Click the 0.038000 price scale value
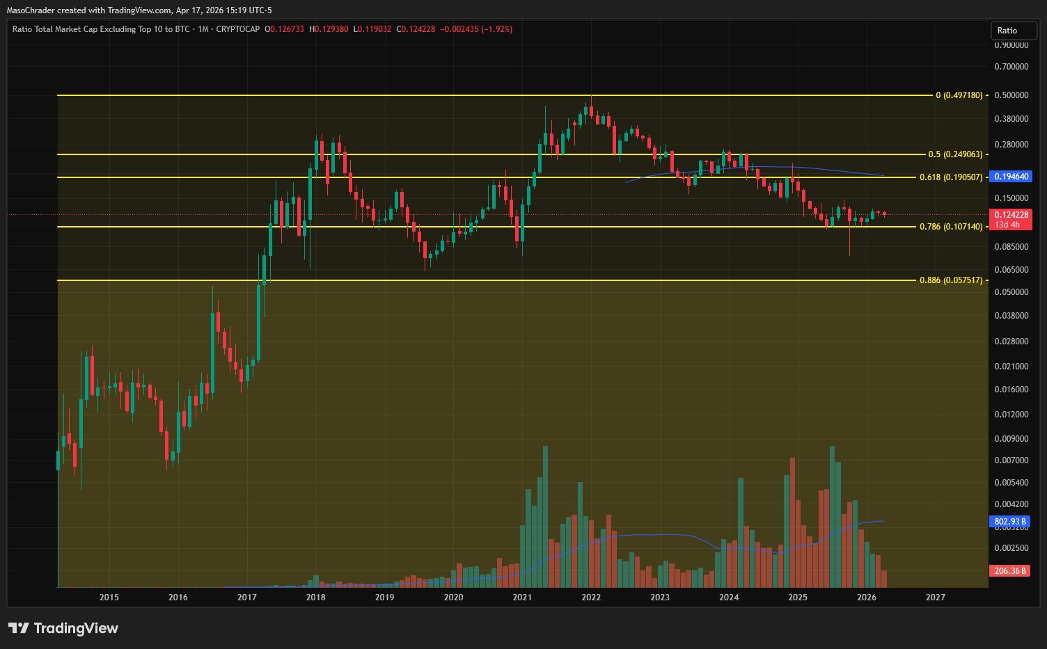Viewport: 1047px width, 649px height. pos(1011,316)
